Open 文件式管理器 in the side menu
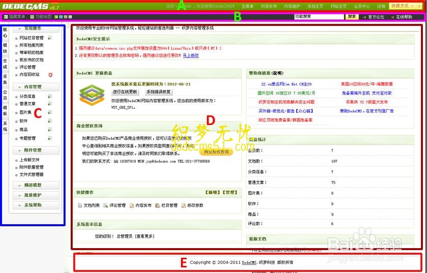Image resolution: width=427 pixels, height=273 pixels. tap(32, 175)
